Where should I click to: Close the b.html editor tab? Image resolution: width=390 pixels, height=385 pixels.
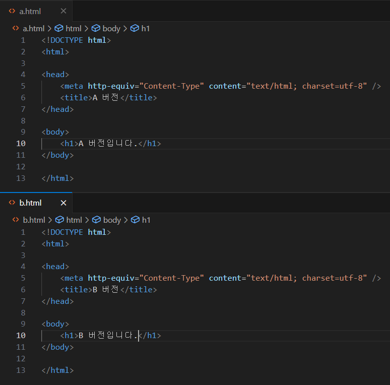(x=63, y=203)
